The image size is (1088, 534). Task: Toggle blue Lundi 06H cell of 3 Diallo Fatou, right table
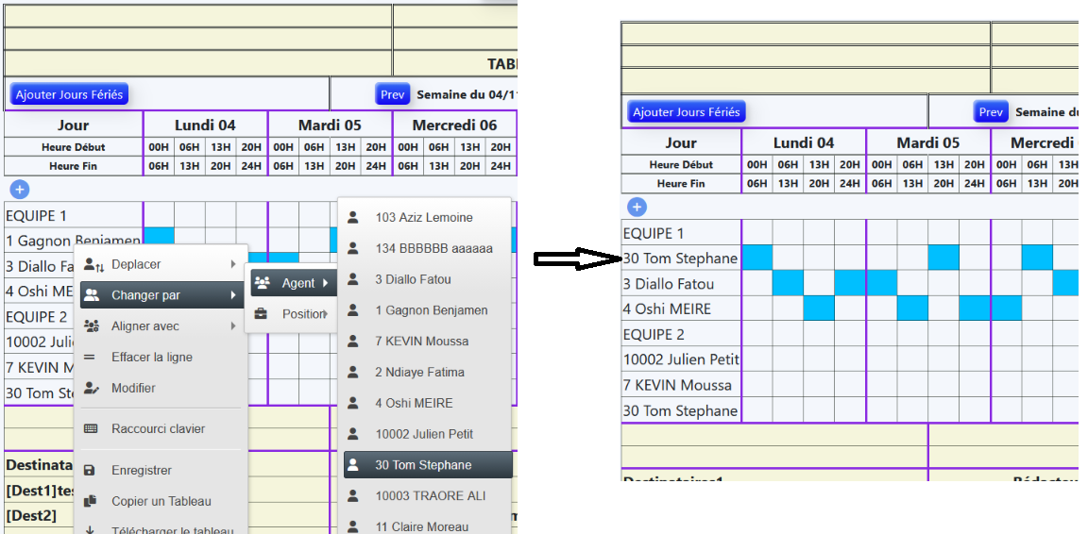789,282
